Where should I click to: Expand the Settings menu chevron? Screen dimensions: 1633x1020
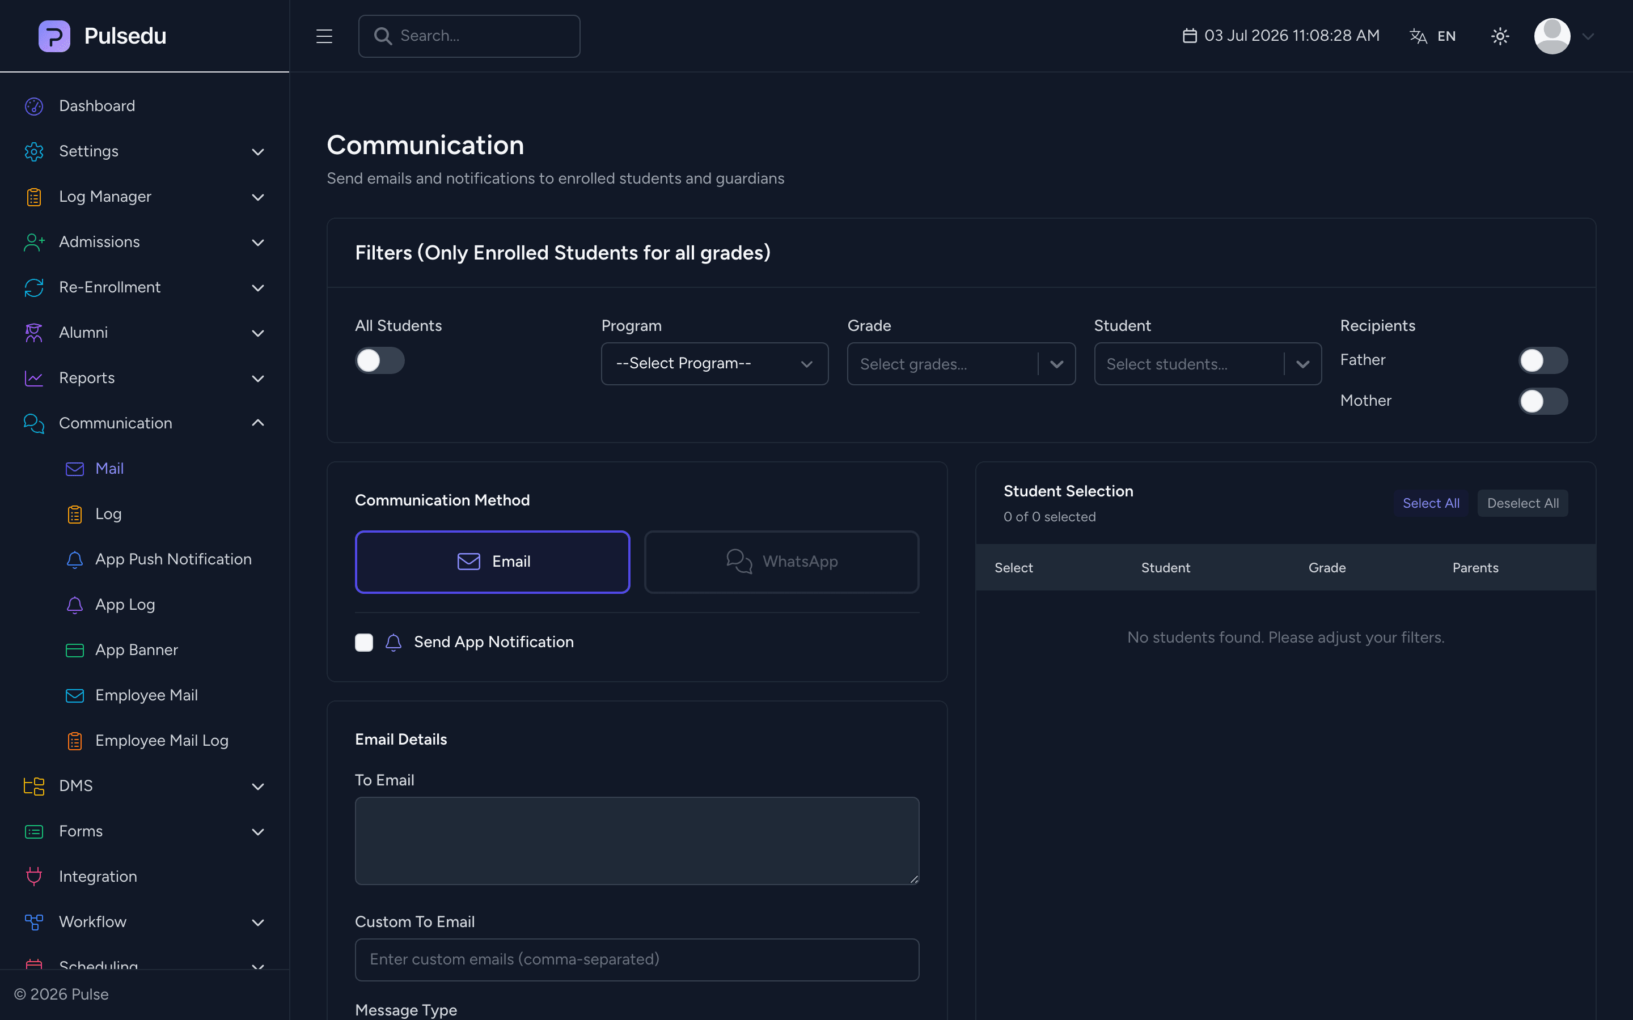tap(258, 152)
